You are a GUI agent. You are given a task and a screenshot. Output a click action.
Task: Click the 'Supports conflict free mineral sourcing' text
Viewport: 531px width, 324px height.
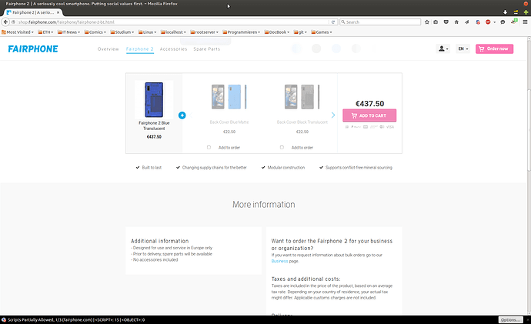359,168
